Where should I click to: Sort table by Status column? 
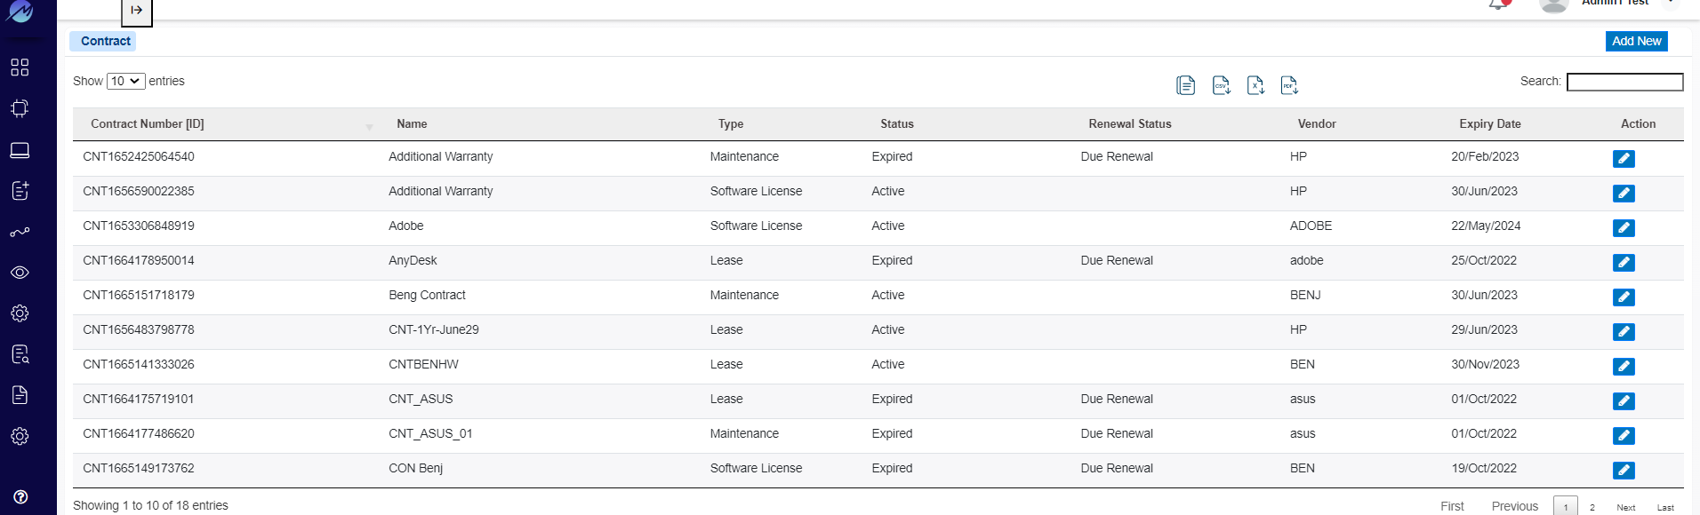pyautogui.click(x=897, y=124)
